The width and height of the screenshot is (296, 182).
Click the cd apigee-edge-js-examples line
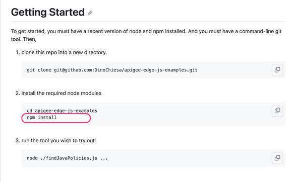pyautogui.click(x=62, y=111)
